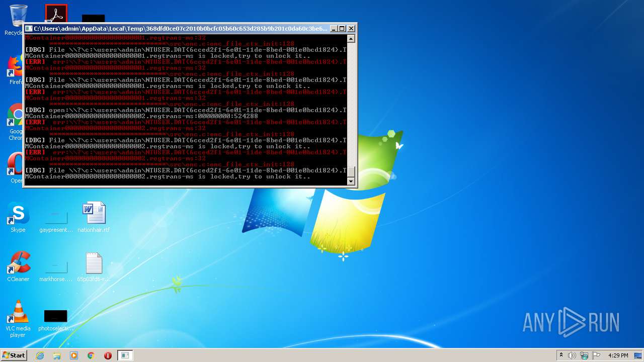This screenshot has width=644, height=362.
Task: Open the Adobe Acrobat Reader desktop icon
Action: (x=56, y=14)
